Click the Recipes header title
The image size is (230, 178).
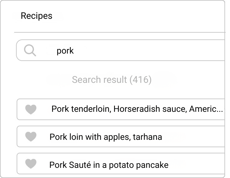pos(36,16)
